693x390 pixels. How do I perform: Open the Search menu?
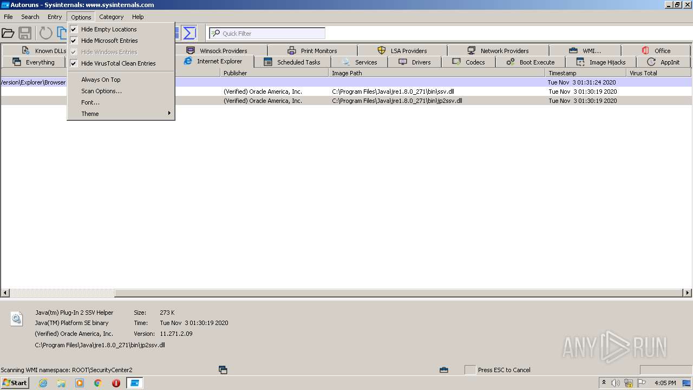pos(30,17)
